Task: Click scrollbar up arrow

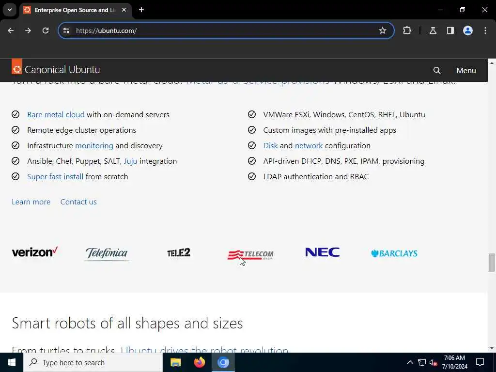Action: [492, 63]
